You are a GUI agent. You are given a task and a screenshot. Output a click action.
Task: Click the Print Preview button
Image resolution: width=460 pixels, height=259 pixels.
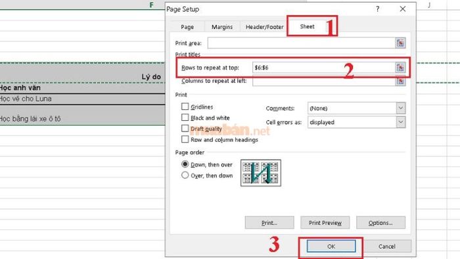click(x=325, y=223)
